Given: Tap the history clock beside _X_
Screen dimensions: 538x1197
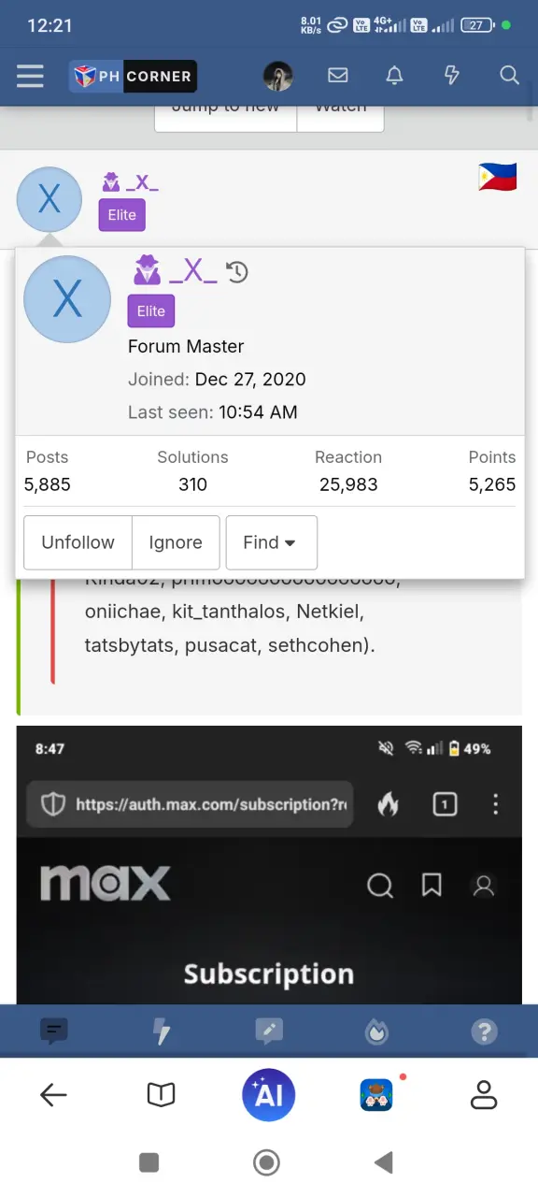Looking at the screenshot, I should pyautogui.click(x=237, y=272).
